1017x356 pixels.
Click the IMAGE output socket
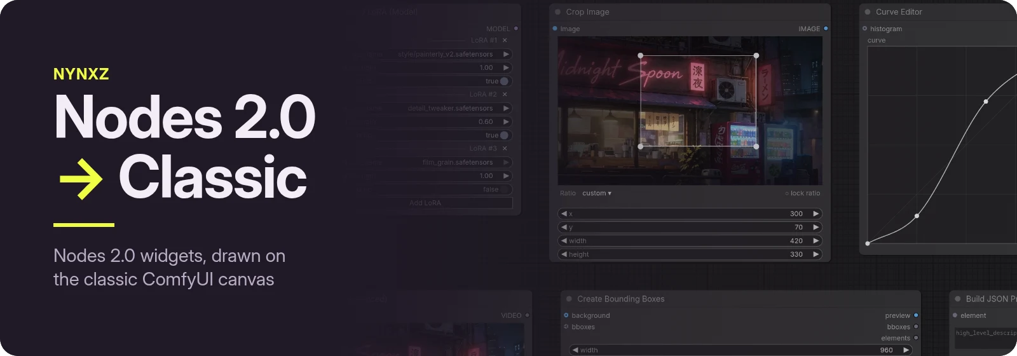coord(826,29)
